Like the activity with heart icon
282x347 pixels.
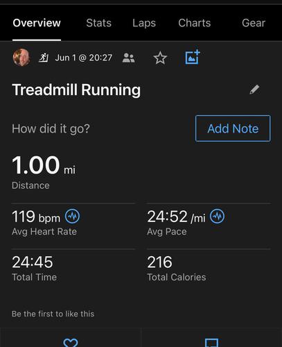pos(71,342)
